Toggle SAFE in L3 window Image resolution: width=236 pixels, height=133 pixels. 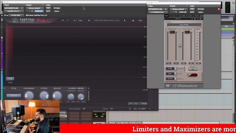click(x=192, y=12)
